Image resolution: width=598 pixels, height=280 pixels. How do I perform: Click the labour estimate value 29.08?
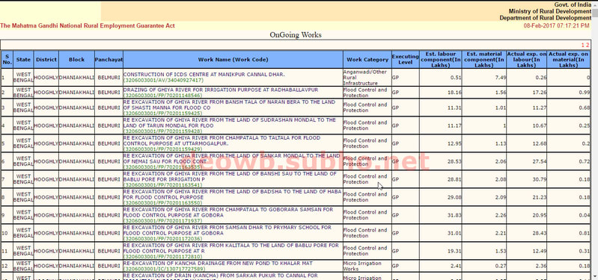454,197
